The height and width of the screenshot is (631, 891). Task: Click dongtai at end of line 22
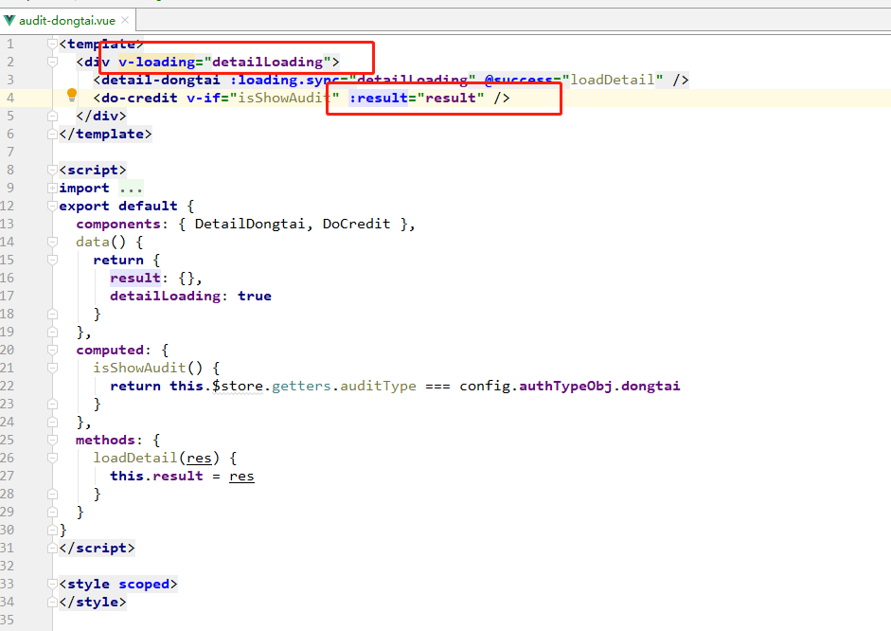pos(650,386)
